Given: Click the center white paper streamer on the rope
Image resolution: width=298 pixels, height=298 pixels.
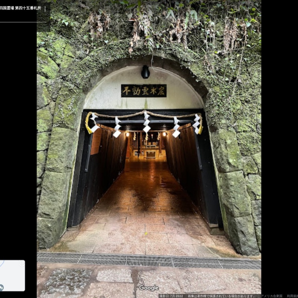Looking at the screenshot, I should 147,123.
